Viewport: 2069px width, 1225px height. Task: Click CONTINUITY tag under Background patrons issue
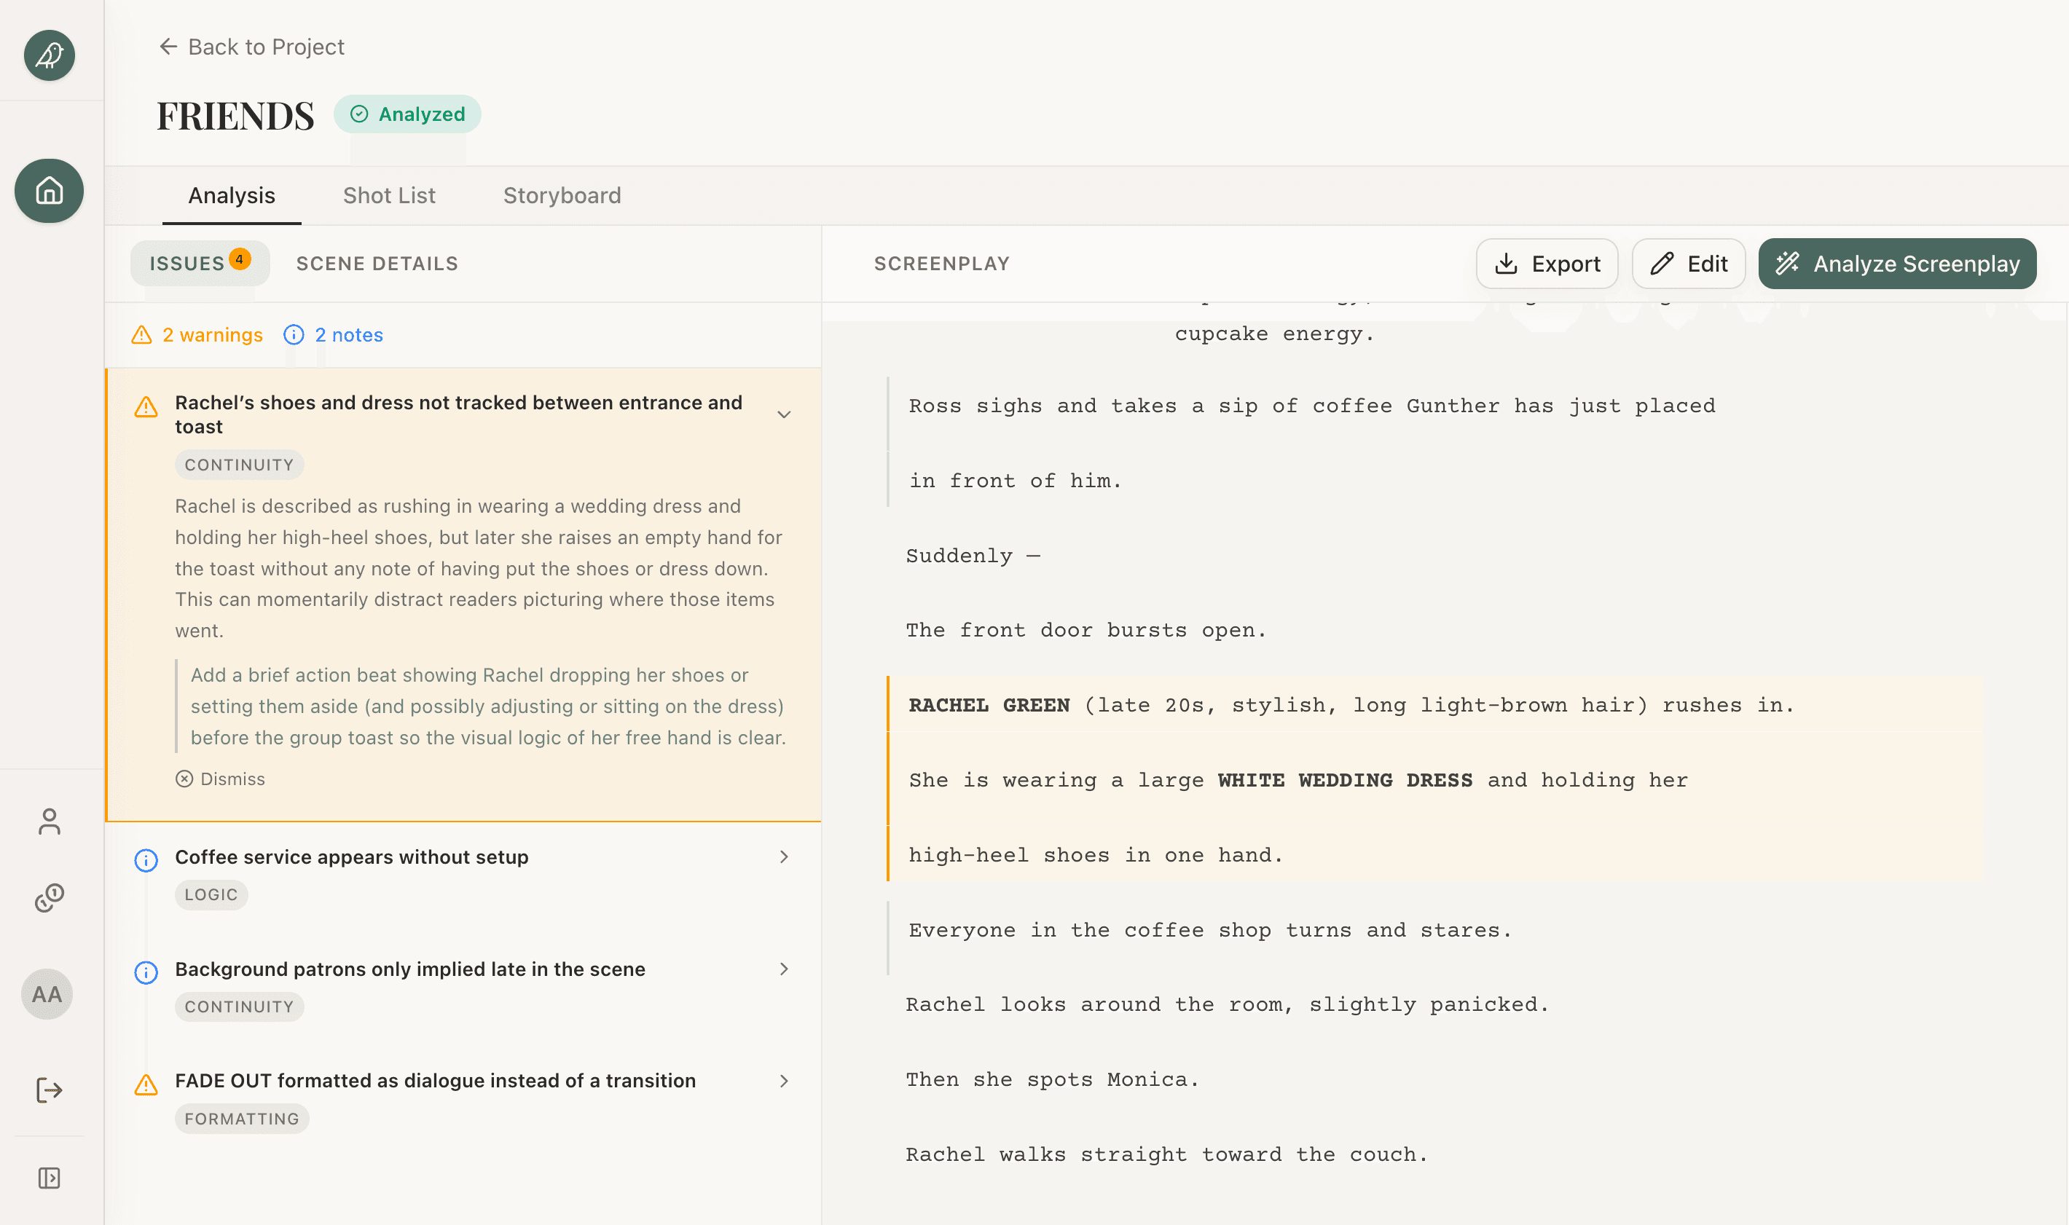(x=240, y=1007)
